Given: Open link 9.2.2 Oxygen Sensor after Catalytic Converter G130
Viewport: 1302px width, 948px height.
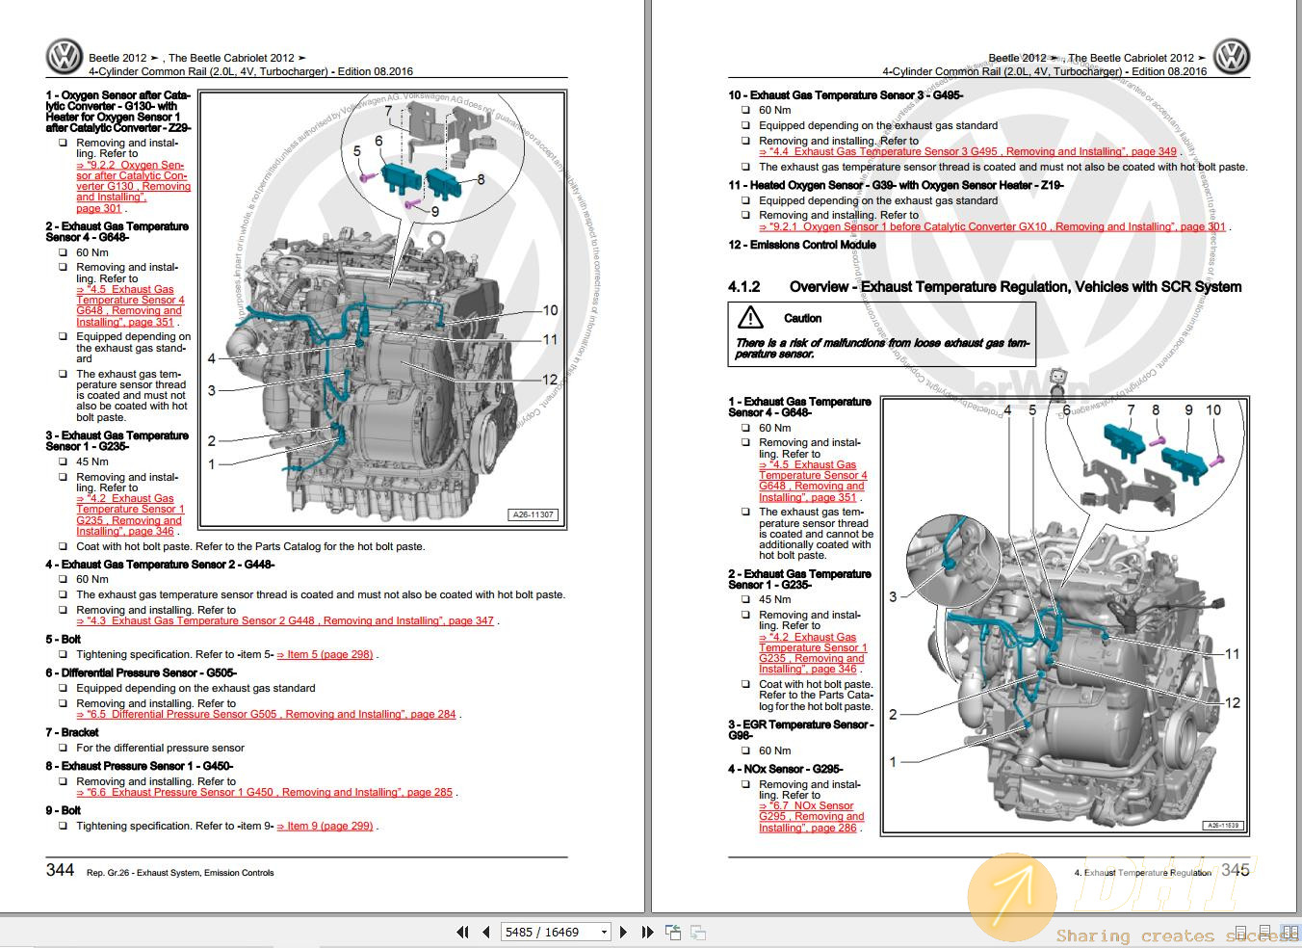Looking at the screenshot, I should tap(133, 187).
